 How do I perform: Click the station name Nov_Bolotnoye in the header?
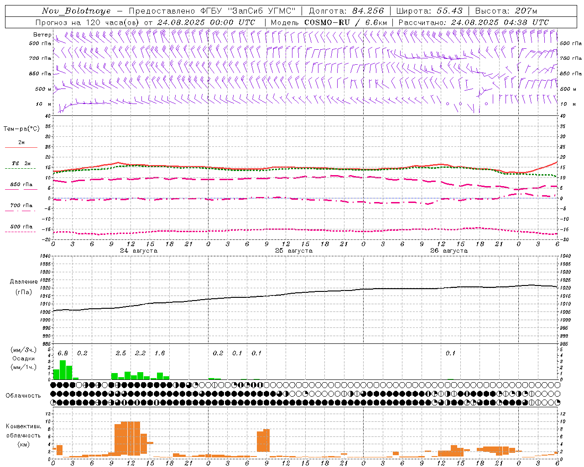click(76, 11)
